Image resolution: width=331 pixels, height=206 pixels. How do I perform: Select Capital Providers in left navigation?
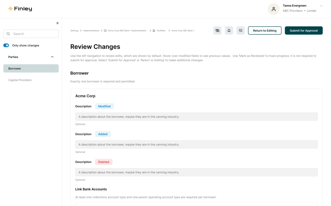pyautogui.click(x=20, y=80)
